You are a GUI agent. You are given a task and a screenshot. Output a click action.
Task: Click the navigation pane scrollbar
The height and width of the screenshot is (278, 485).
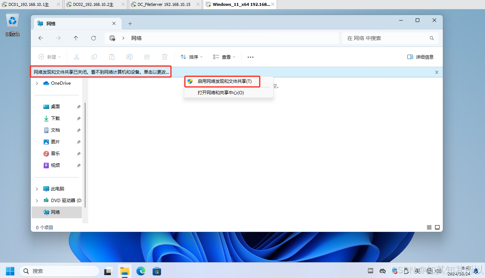pos(85,156)
